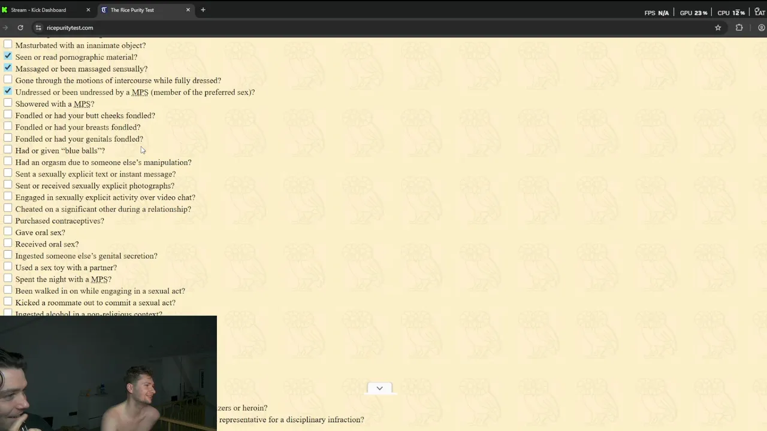Switch to Stream - Kick Dashboard tab
This screenshot has height=431, width=767.
click(46, 10)
